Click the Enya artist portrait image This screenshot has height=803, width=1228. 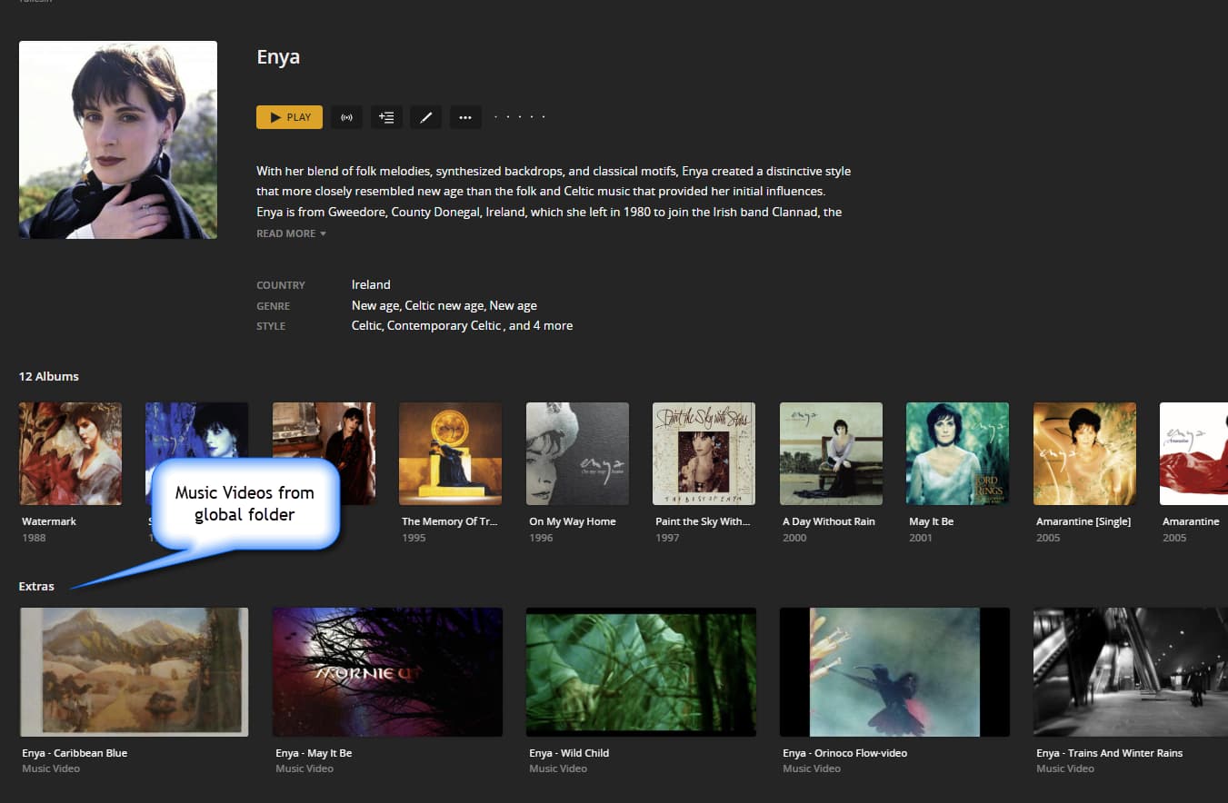[x=118, y=140]
